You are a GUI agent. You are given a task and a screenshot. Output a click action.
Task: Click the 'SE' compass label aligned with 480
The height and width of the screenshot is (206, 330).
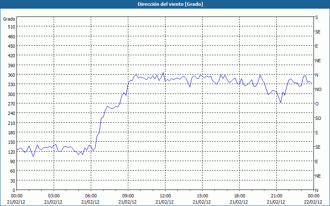click(x=318, y=32)
